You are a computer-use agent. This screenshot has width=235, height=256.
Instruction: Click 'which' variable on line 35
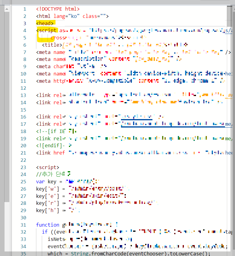[x=55, y=254]
